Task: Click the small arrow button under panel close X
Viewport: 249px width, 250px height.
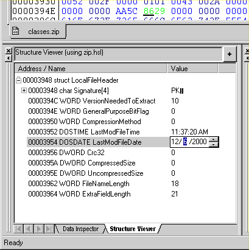Action: [x=9, y=58]
